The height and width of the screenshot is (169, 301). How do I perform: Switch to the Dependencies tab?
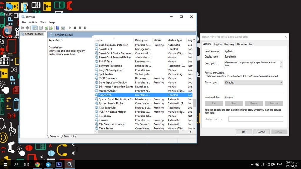tap(245, 44)
